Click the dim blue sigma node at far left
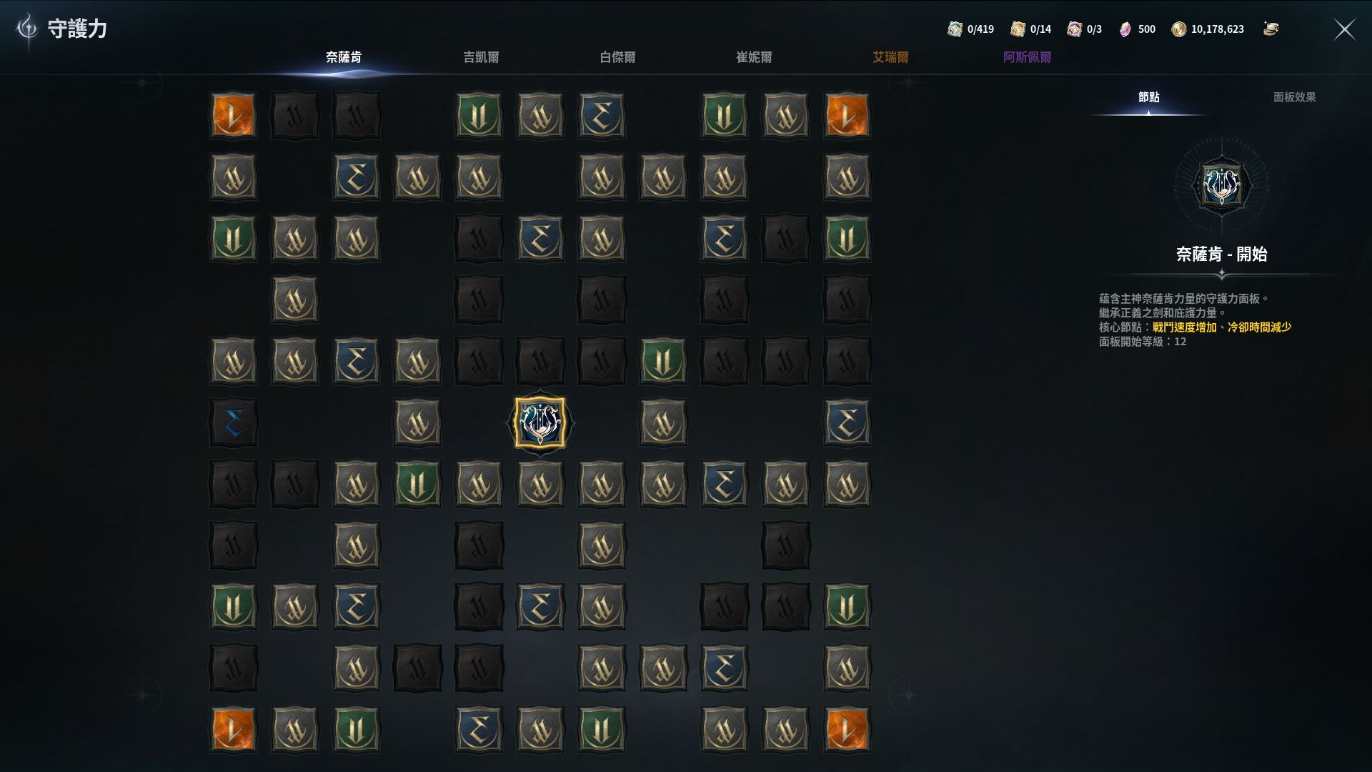 [233, 422]
